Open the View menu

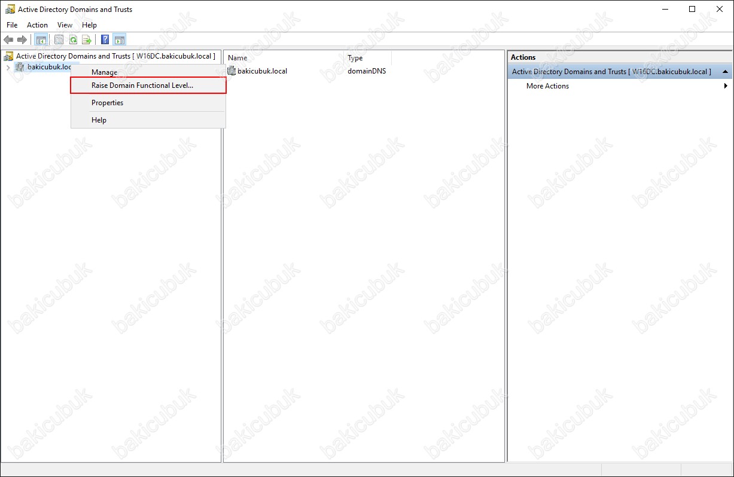pos(65,25)
